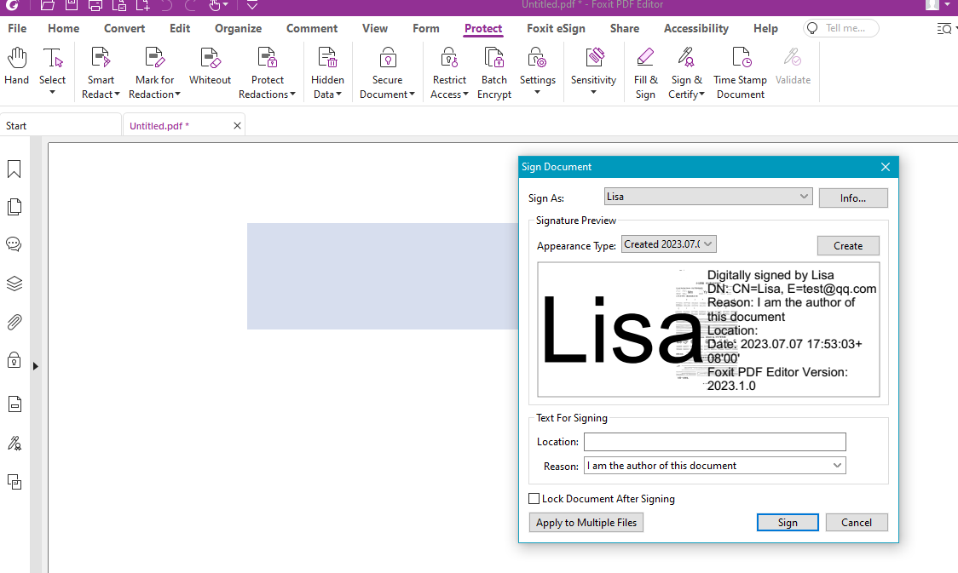Click the Select text tool icon
Image resolution: width=958 pixels, height=573 pixels.
pyautogui.click(x=53, y=59)
